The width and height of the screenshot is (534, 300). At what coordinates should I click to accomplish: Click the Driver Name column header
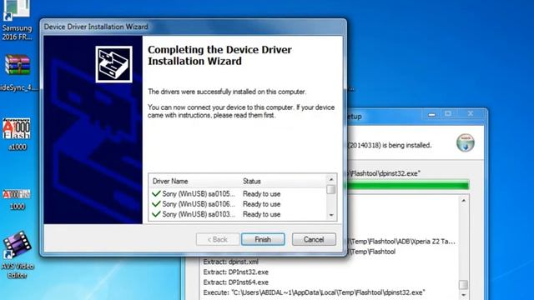pyautogui.click(x=170, y=182)
